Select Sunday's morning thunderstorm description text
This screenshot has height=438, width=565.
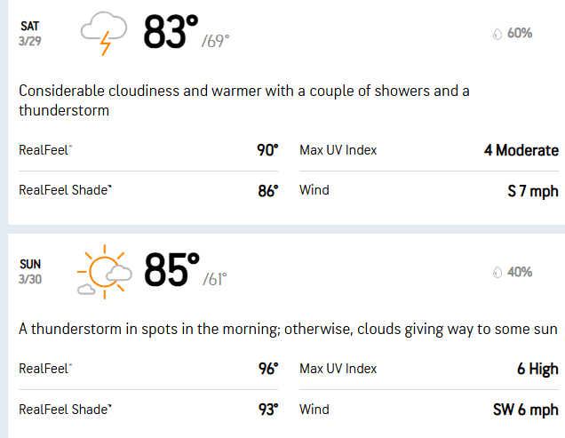pos(288,329)
